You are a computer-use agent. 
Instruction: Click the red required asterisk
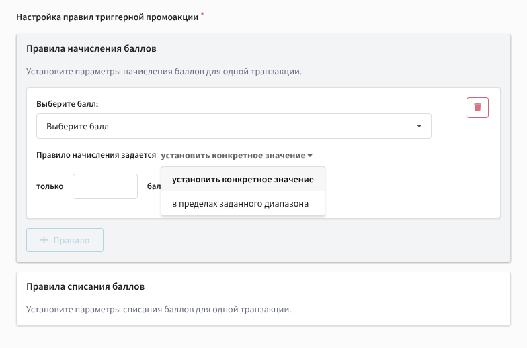coord(202,14)
